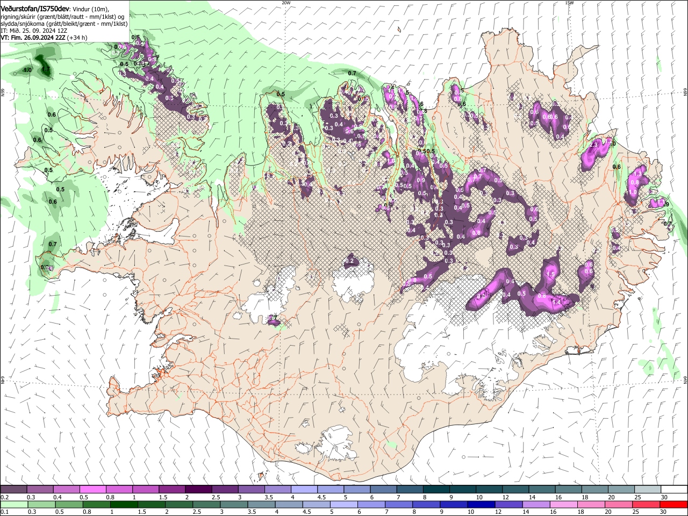Screen dimensions: 688x516
Task: Pick the light pink rain swatch at 16
Action: click(563, 505)
